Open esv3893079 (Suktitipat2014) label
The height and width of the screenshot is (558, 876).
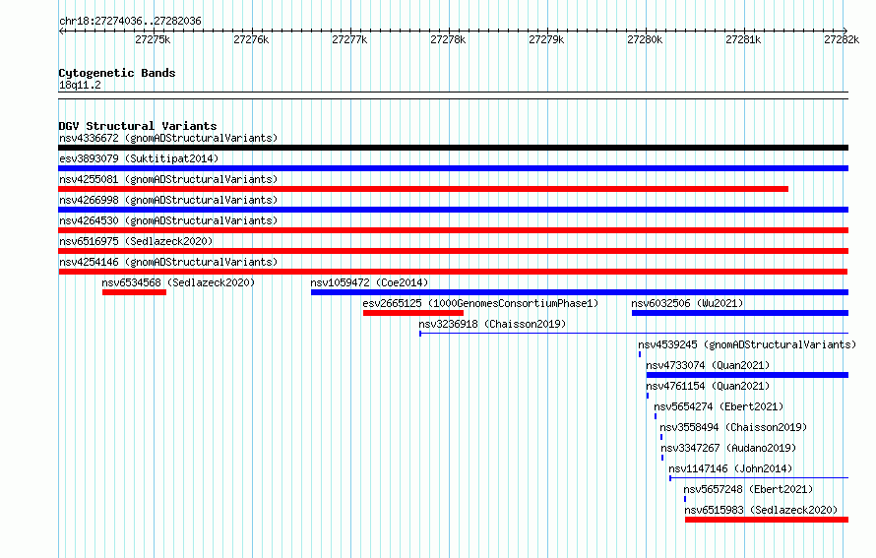pos(139,158)
